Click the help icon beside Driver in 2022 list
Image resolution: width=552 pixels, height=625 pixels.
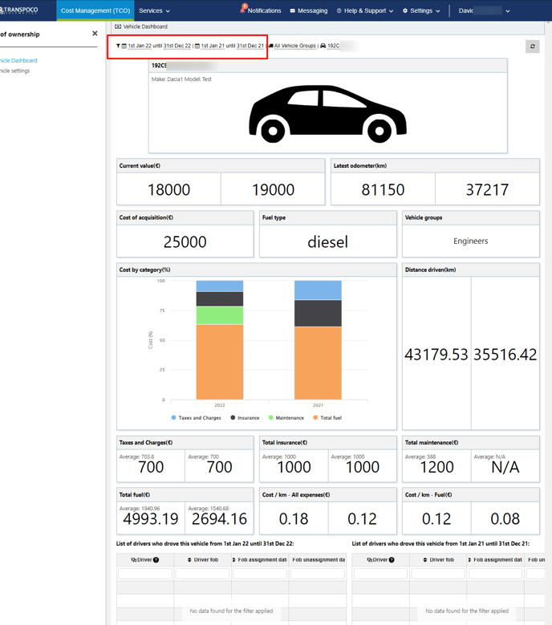coord(156,560)
